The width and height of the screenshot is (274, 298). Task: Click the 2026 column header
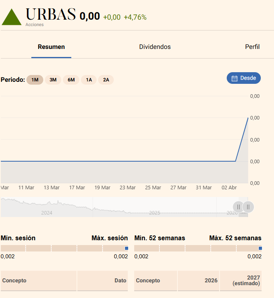click(211, 280)
